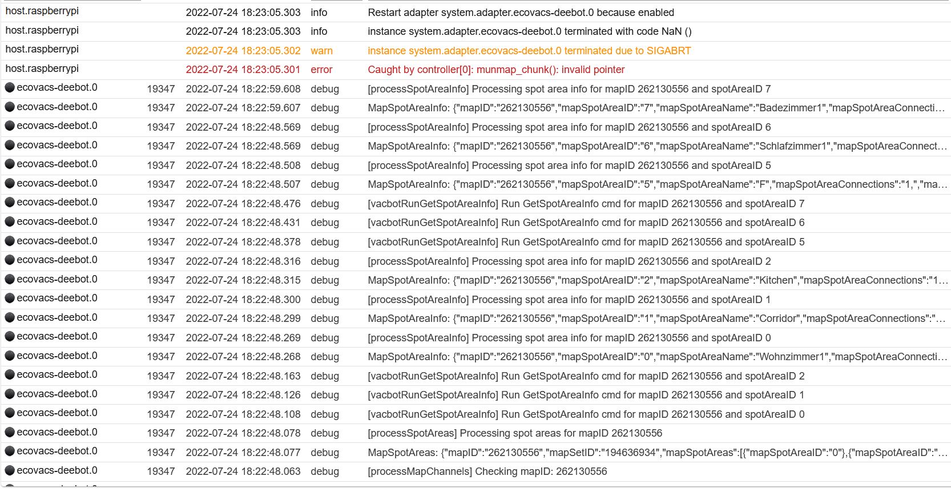
Task: Click 'debug' level in the 18:22:48.163 row
Action: (325, 376)
